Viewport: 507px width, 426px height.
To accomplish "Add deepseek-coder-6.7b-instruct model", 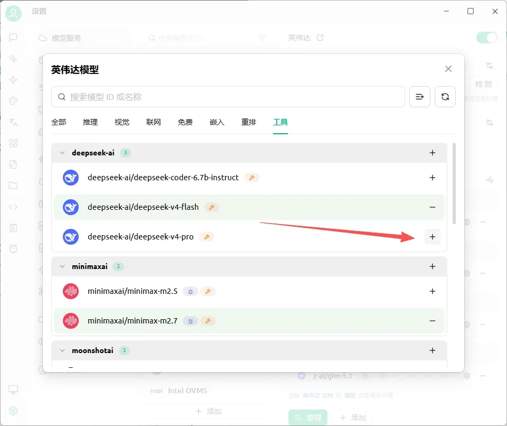I will (x=433, y=178).
